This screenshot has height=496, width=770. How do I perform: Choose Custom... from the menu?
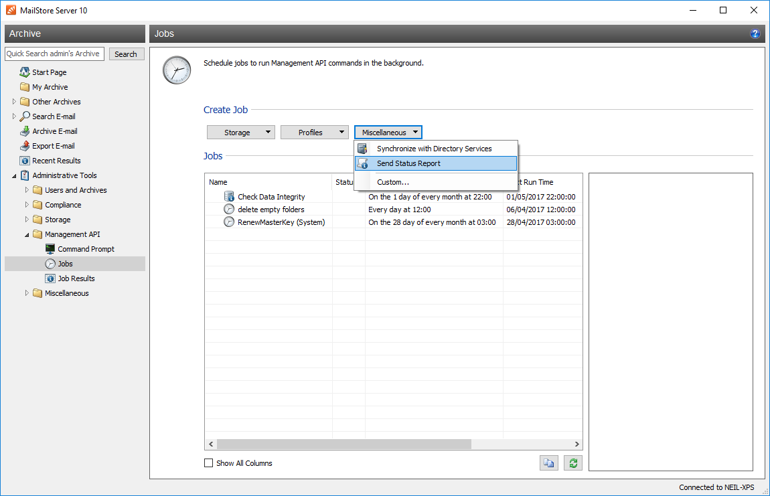pyautogui.click(x=436, y=182)
